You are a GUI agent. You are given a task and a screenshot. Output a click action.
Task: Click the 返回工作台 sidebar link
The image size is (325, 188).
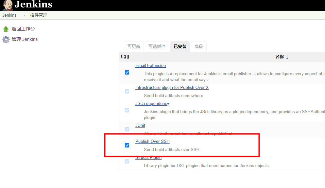click(23, 29)
